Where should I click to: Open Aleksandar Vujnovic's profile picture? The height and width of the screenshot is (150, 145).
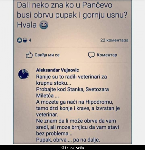[x=24, y=74]
